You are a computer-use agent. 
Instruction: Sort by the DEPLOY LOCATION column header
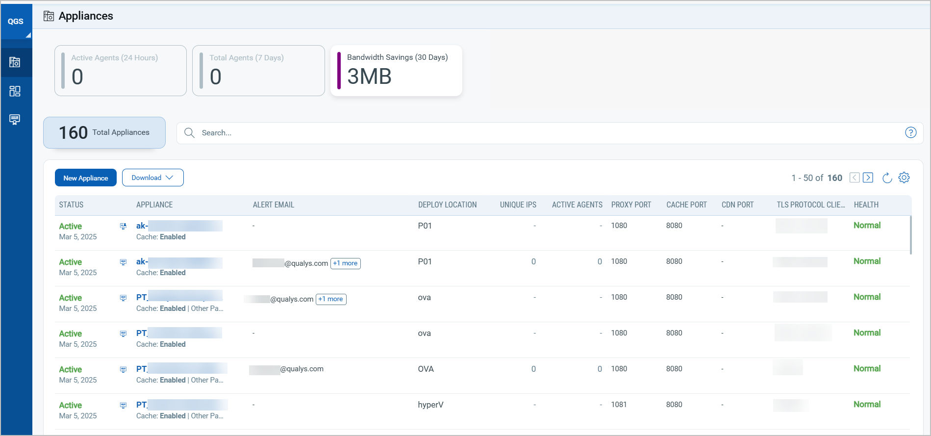[447, 205]
